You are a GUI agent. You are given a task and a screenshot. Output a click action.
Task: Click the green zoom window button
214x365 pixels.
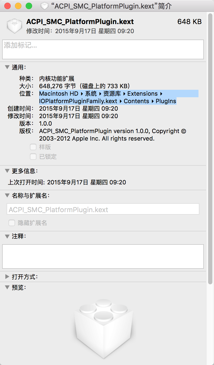click(29, 6)
